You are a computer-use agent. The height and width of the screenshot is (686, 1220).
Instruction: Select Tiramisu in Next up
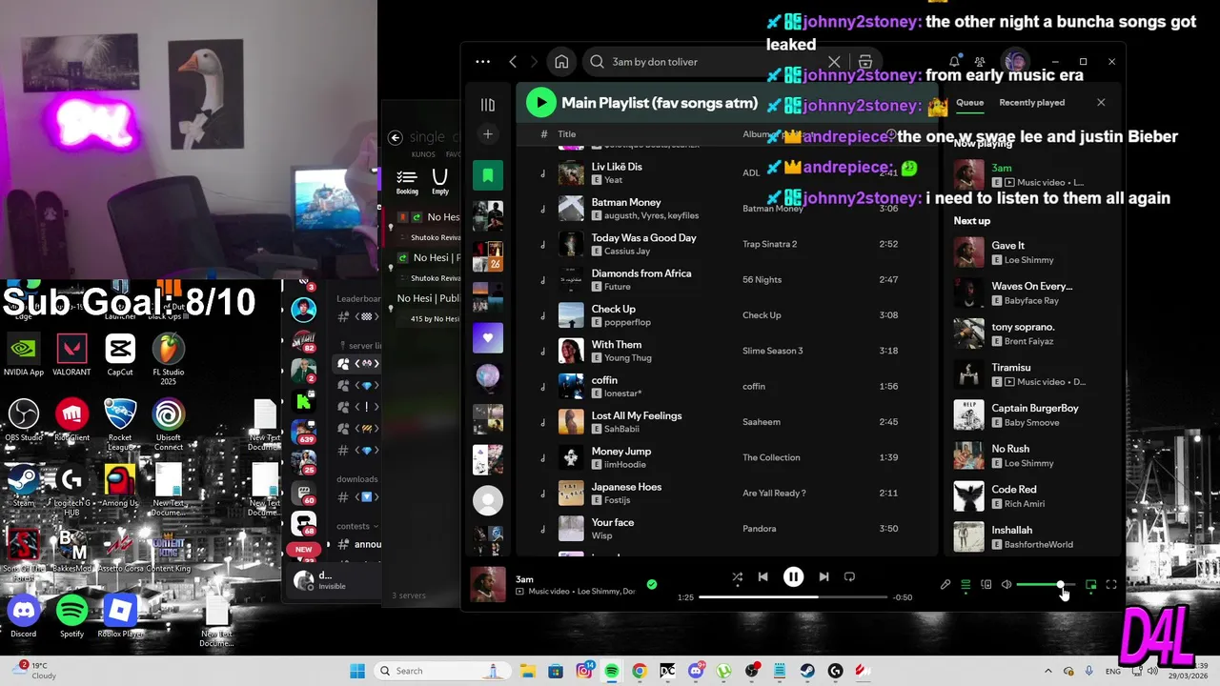[1034, 374]
